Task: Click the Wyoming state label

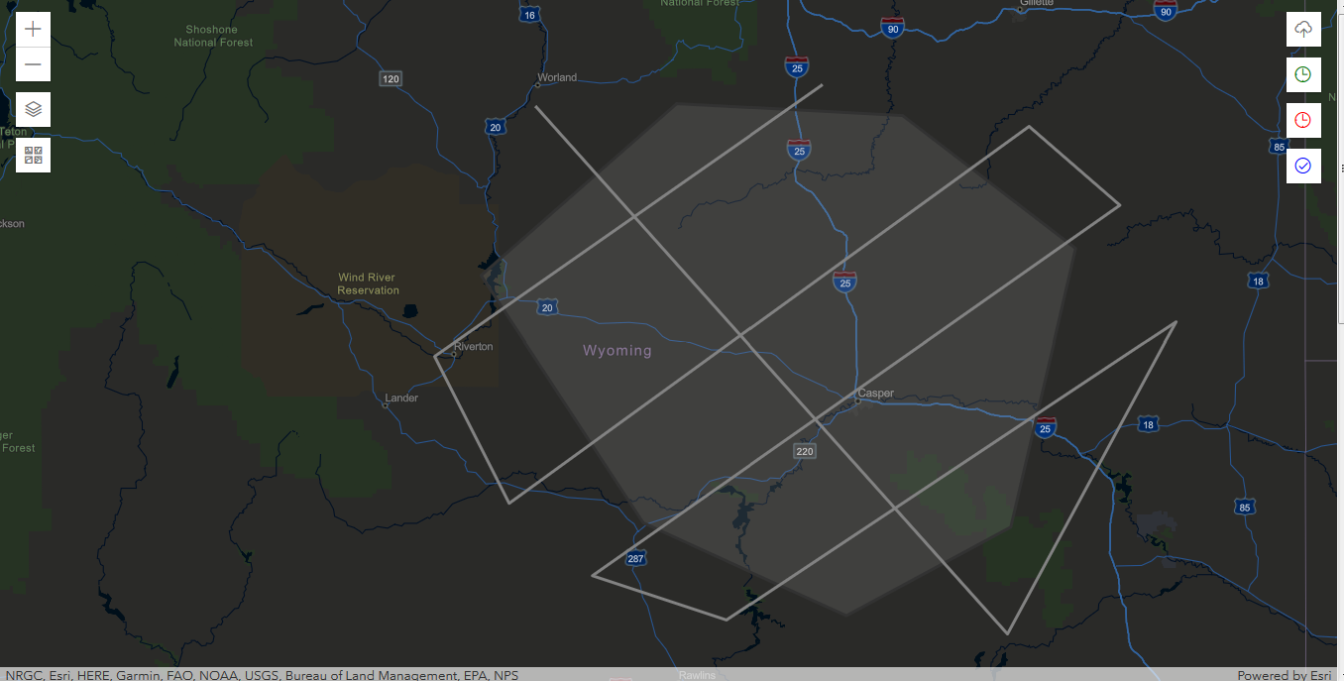Action: (617, 351)
